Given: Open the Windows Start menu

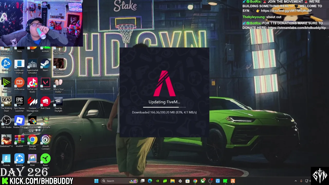Looking at the screenshot, I should (96, 181).
